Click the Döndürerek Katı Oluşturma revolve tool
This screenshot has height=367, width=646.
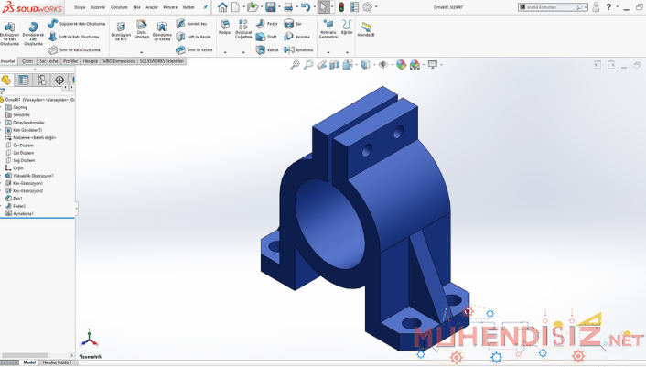pos(33,32)
